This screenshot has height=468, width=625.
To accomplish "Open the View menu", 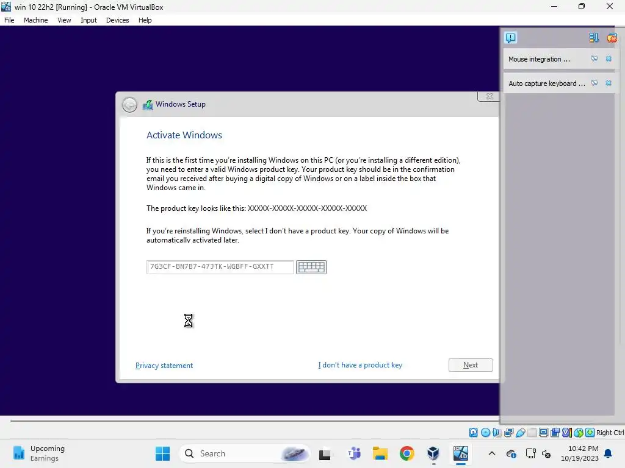I will [63, 20].
